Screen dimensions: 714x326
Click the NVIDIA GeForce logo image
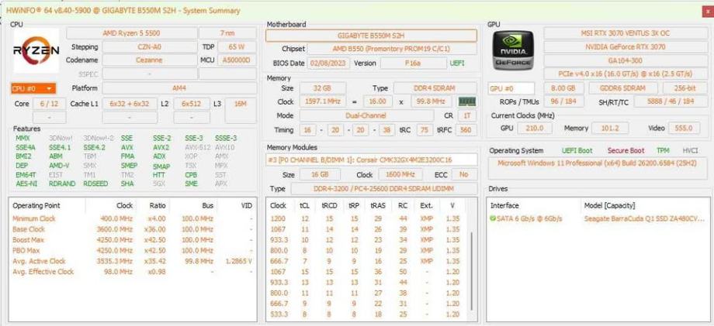tap(512, 50)
